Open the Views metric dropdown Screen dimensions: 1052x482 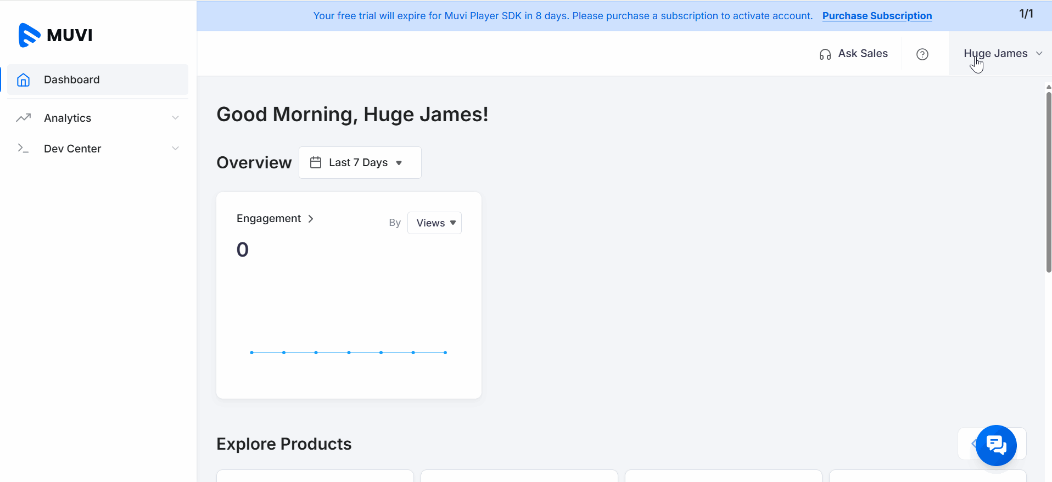(x=434, y=223)
